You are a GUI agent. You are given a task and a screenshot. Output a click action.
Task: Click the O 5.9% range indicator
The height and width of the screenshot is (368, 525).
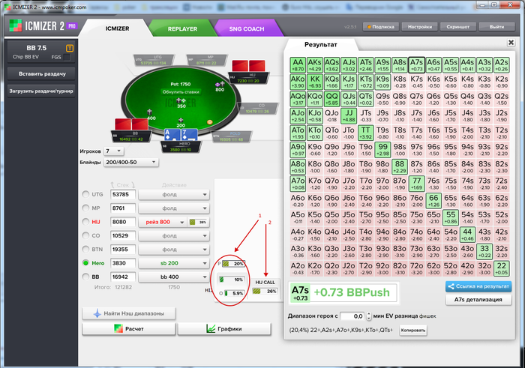point(234,293)
